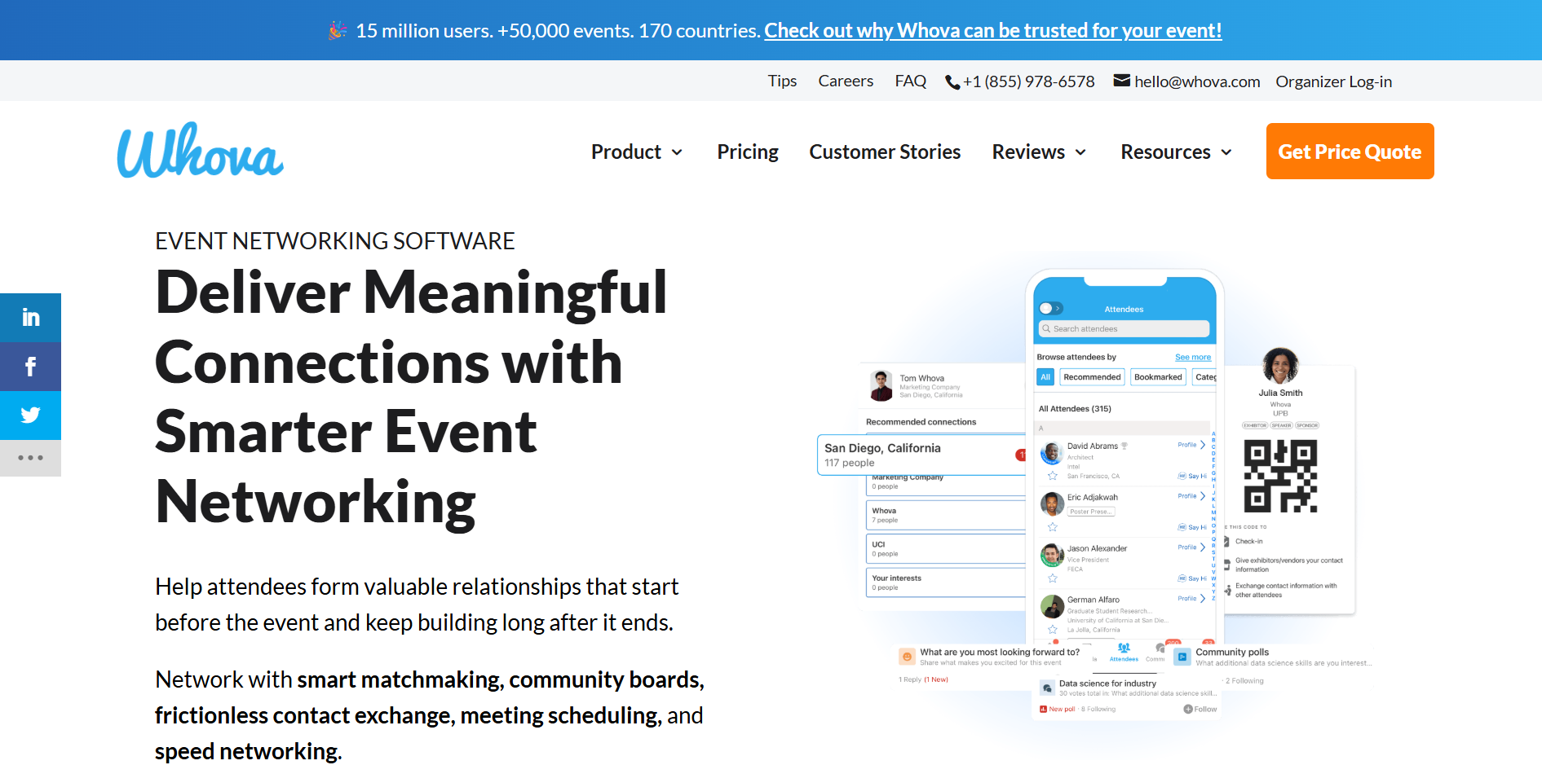Click the Whova logo
This screenshot has width=1542, height=765.
(x=201, y=152)
